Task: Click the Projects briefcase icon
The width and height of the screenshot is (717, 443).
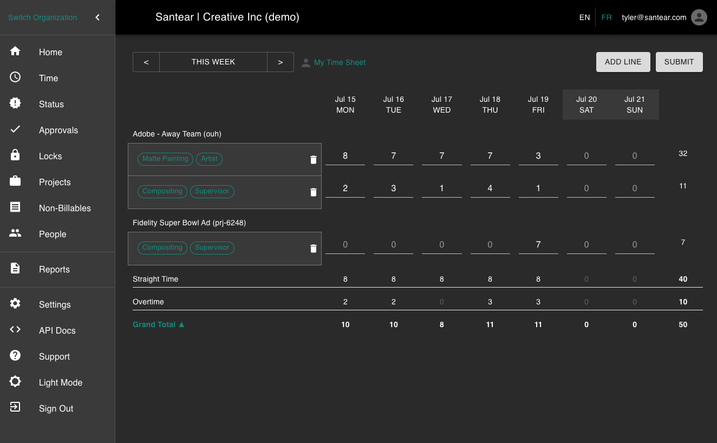Action: [x=15, y=181]
